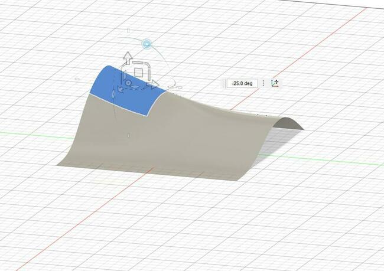Click the grip handle left of the angle field

point(224,83)
